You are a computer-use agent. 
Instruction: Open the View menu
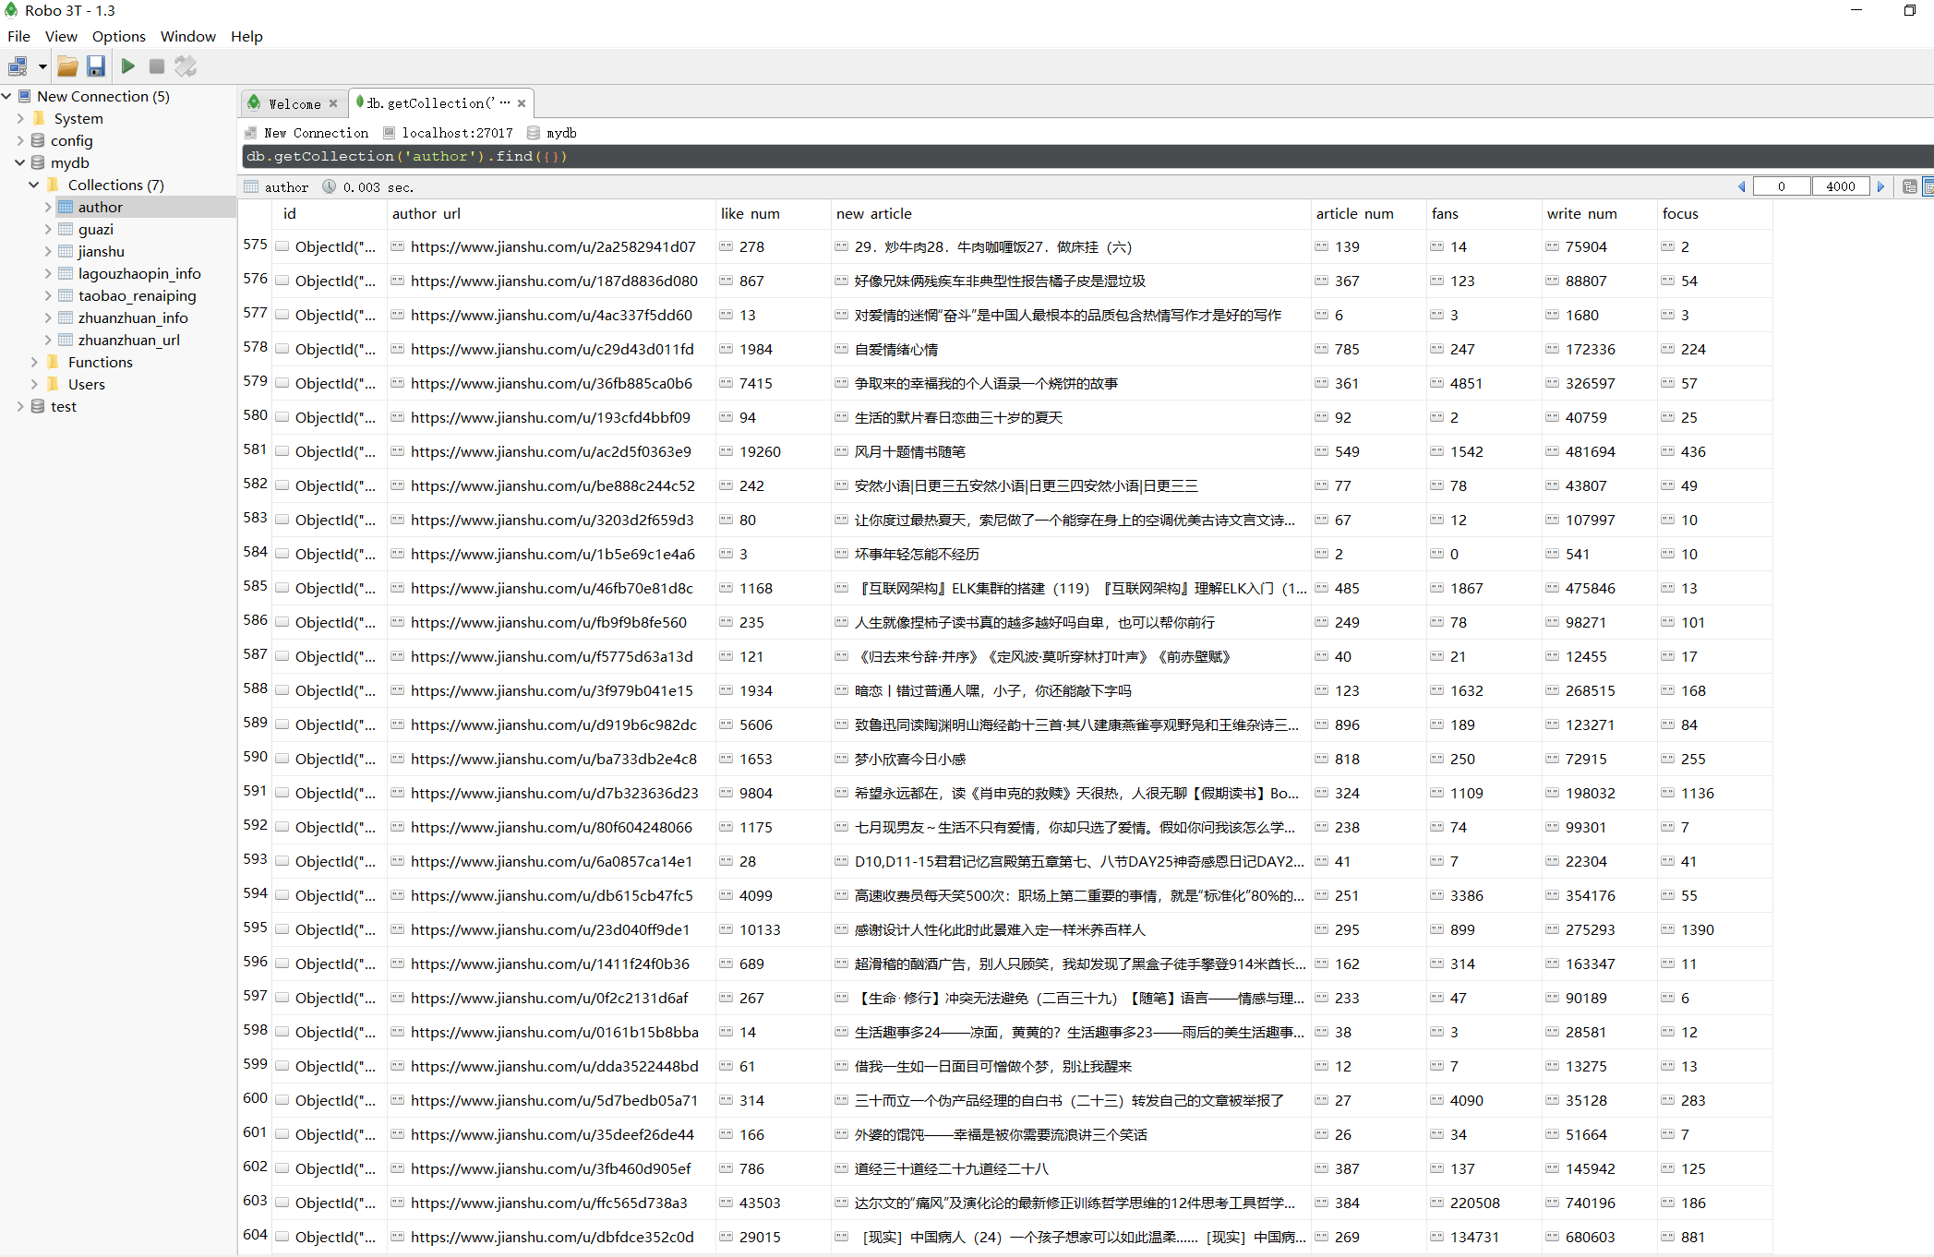[61, 36]
